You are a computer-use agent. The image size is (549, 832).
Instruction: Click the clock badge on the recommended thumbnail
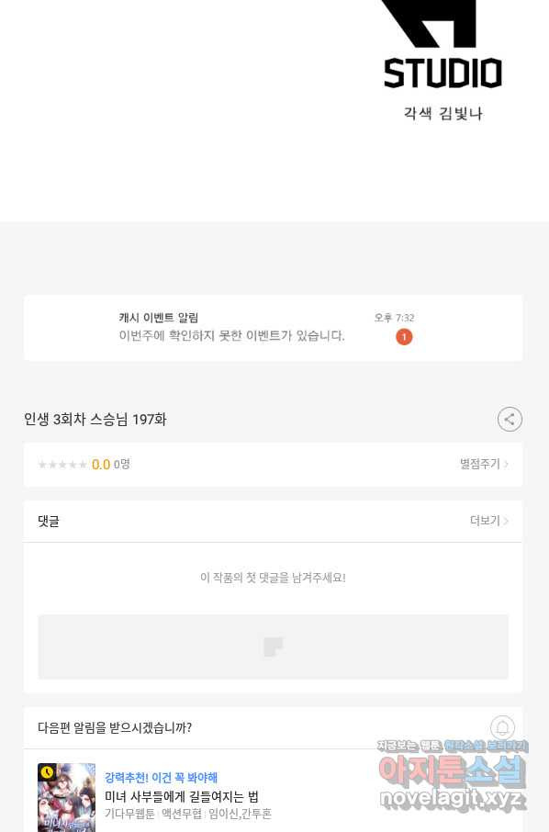coord(47,772)
